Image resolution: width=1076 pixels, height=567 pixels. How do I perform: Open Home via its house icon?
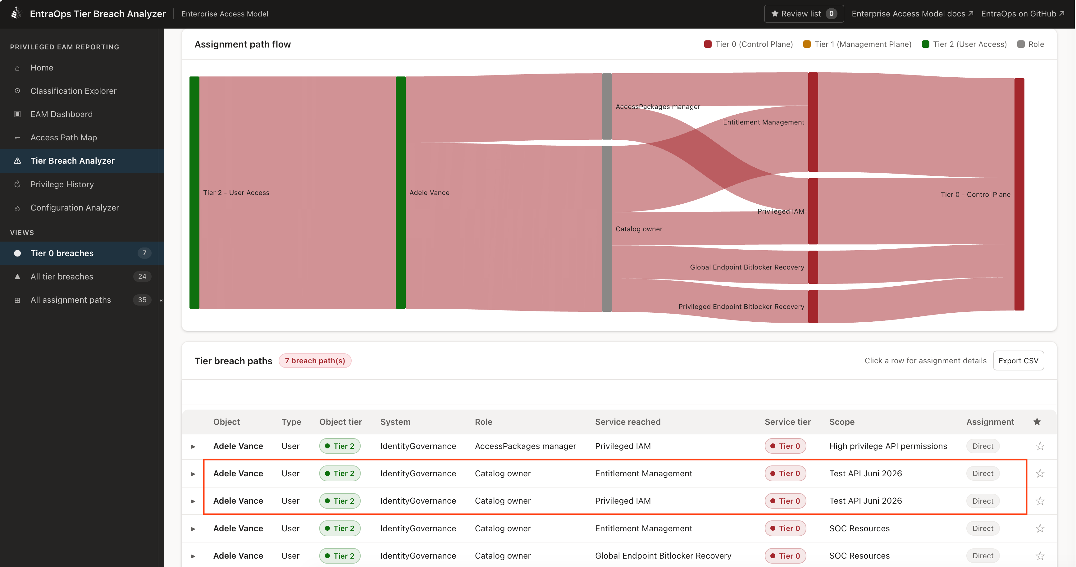click(17, 68)
